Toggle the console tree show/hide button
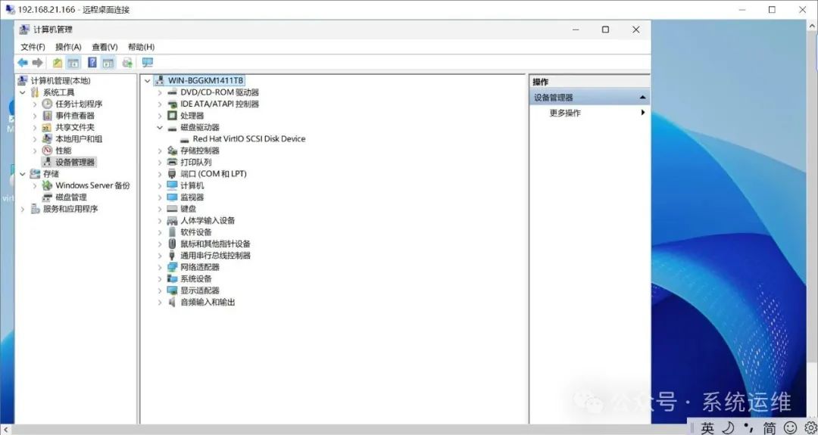 pos(73,63)
